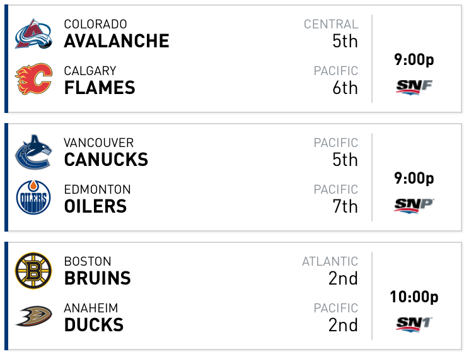
Task: Click the SN1 broadcaster logo
Action: point(414,324)
